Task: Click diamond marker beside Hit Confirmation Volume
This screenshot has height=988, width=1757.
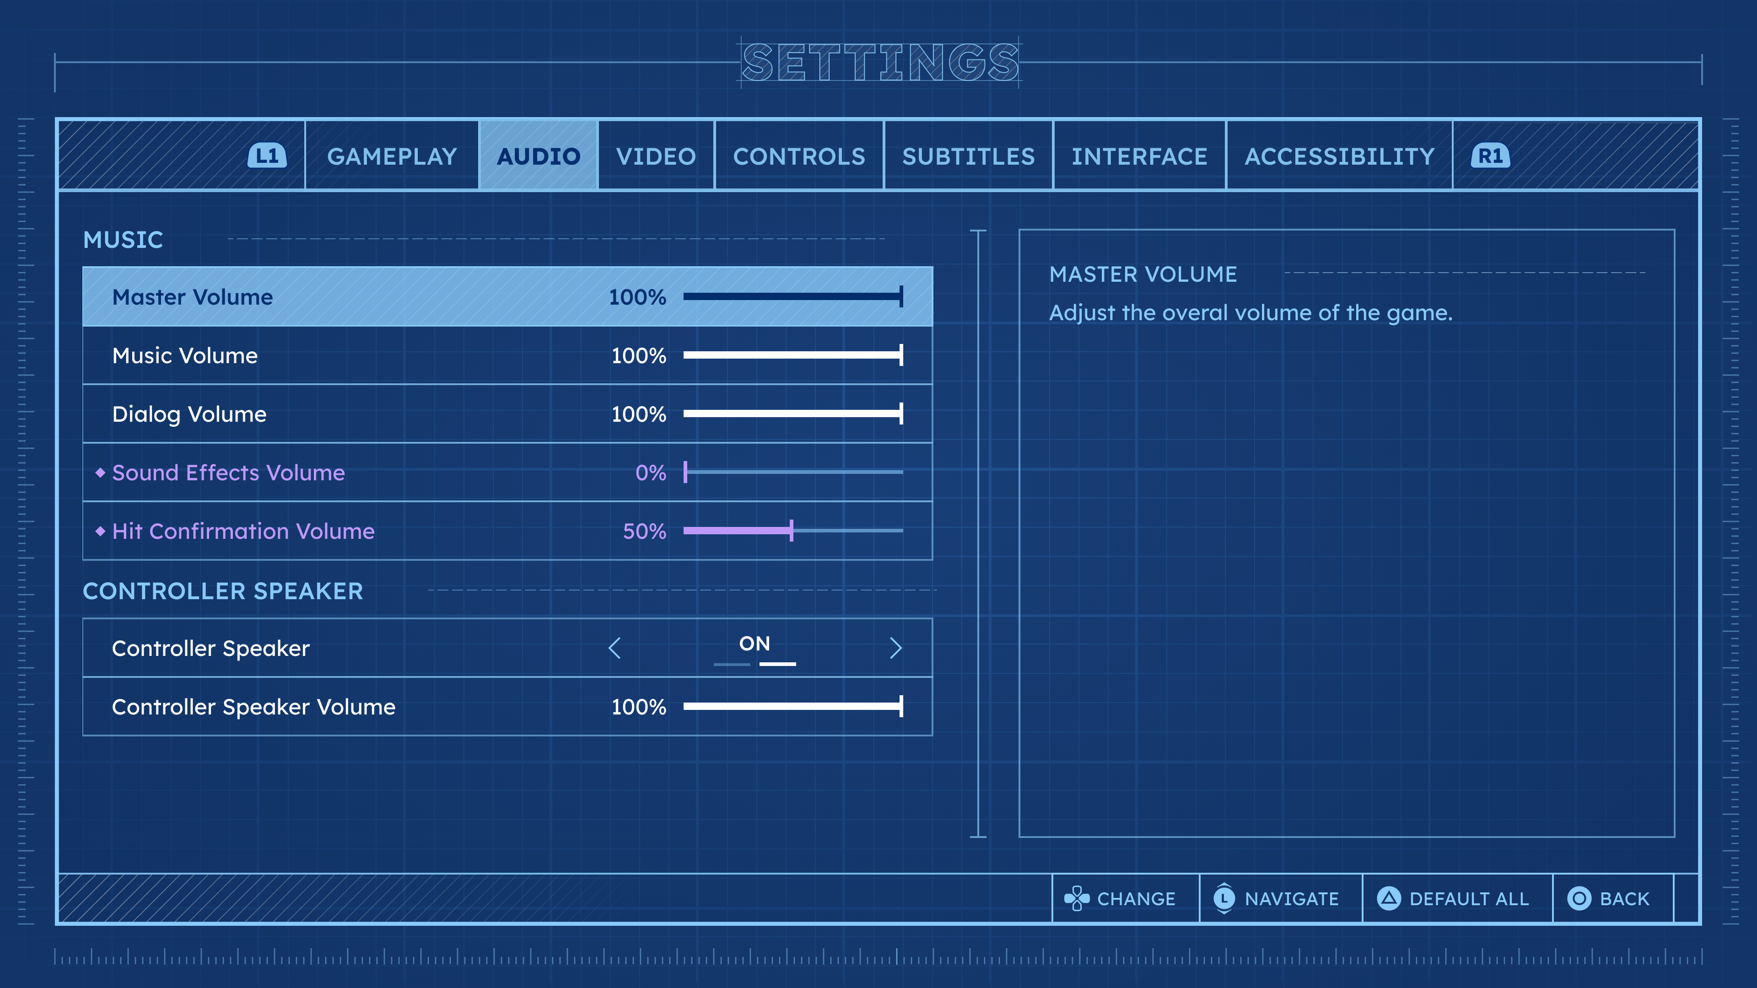Action: (100, 531)
